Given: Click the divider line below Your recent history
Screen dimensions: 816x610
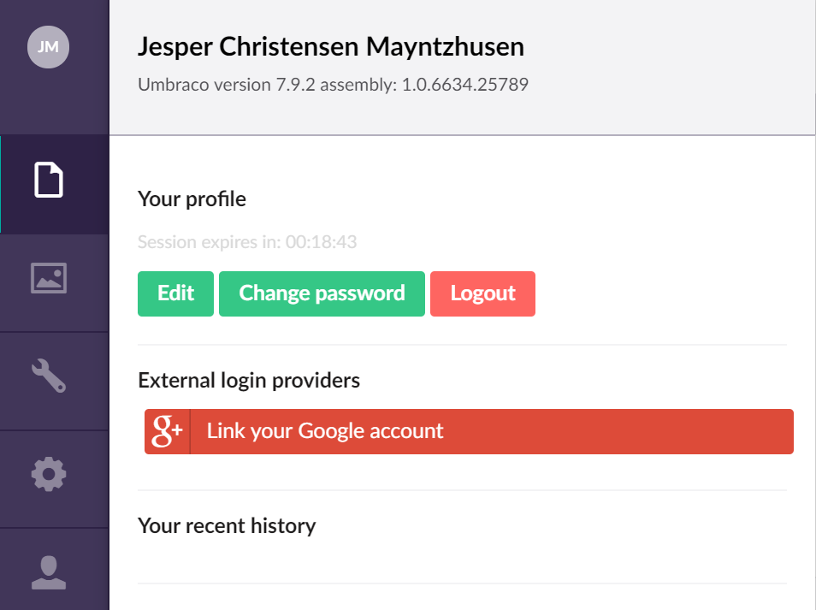Looking at the screenshot, I should (x=462, y=583).
